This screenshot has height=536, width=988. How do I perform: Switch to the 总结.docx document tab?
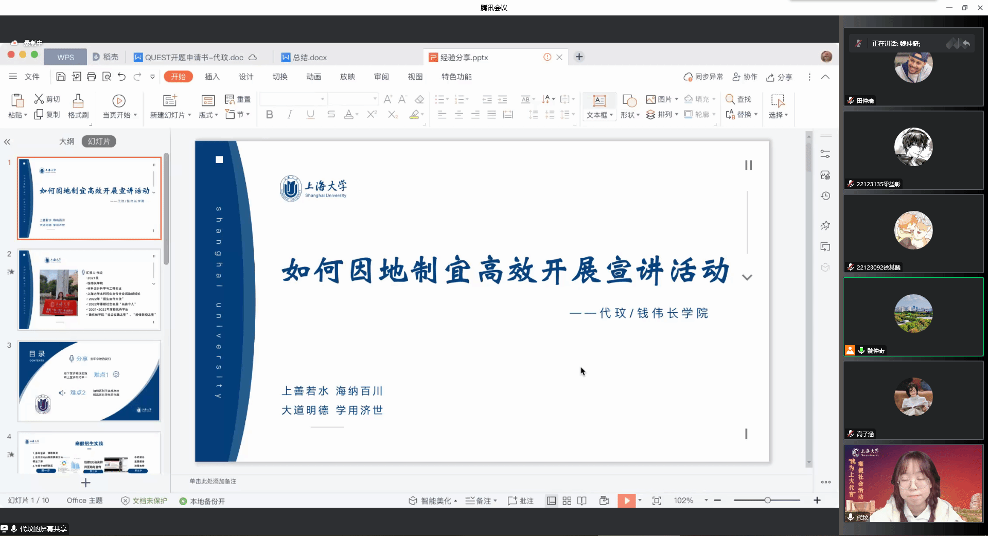tap(309, 57)
